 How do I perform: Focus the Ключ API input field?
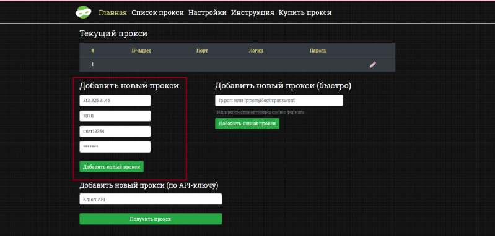[151, 199]
